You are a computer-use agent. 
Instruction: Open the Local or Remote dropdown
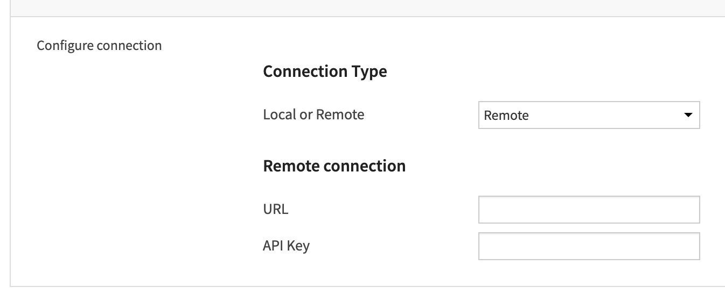pyautogui.click(x=589, y=115)
